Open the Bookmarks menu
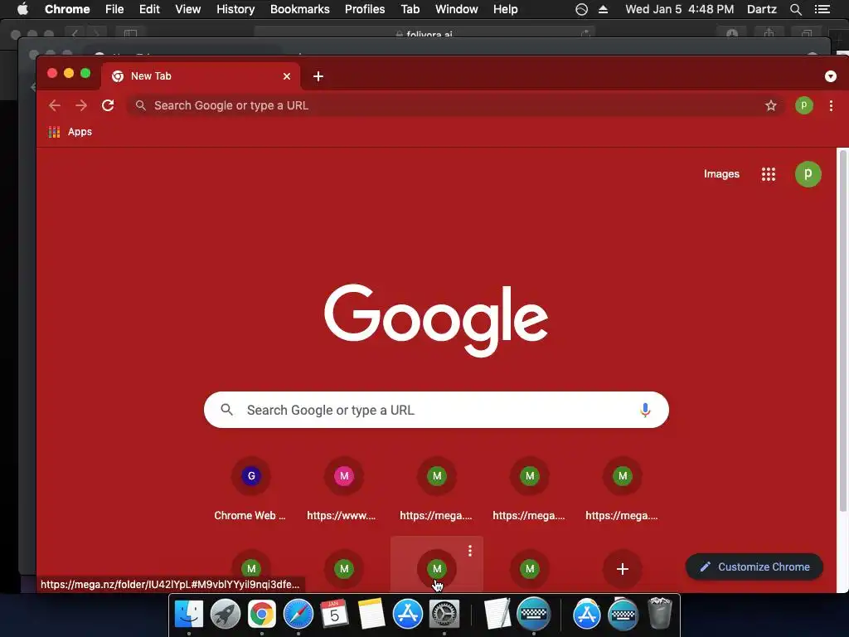Image resolution: width=849 pixels, height=637 pixels. pyautogui.click(x=300, y=9)
